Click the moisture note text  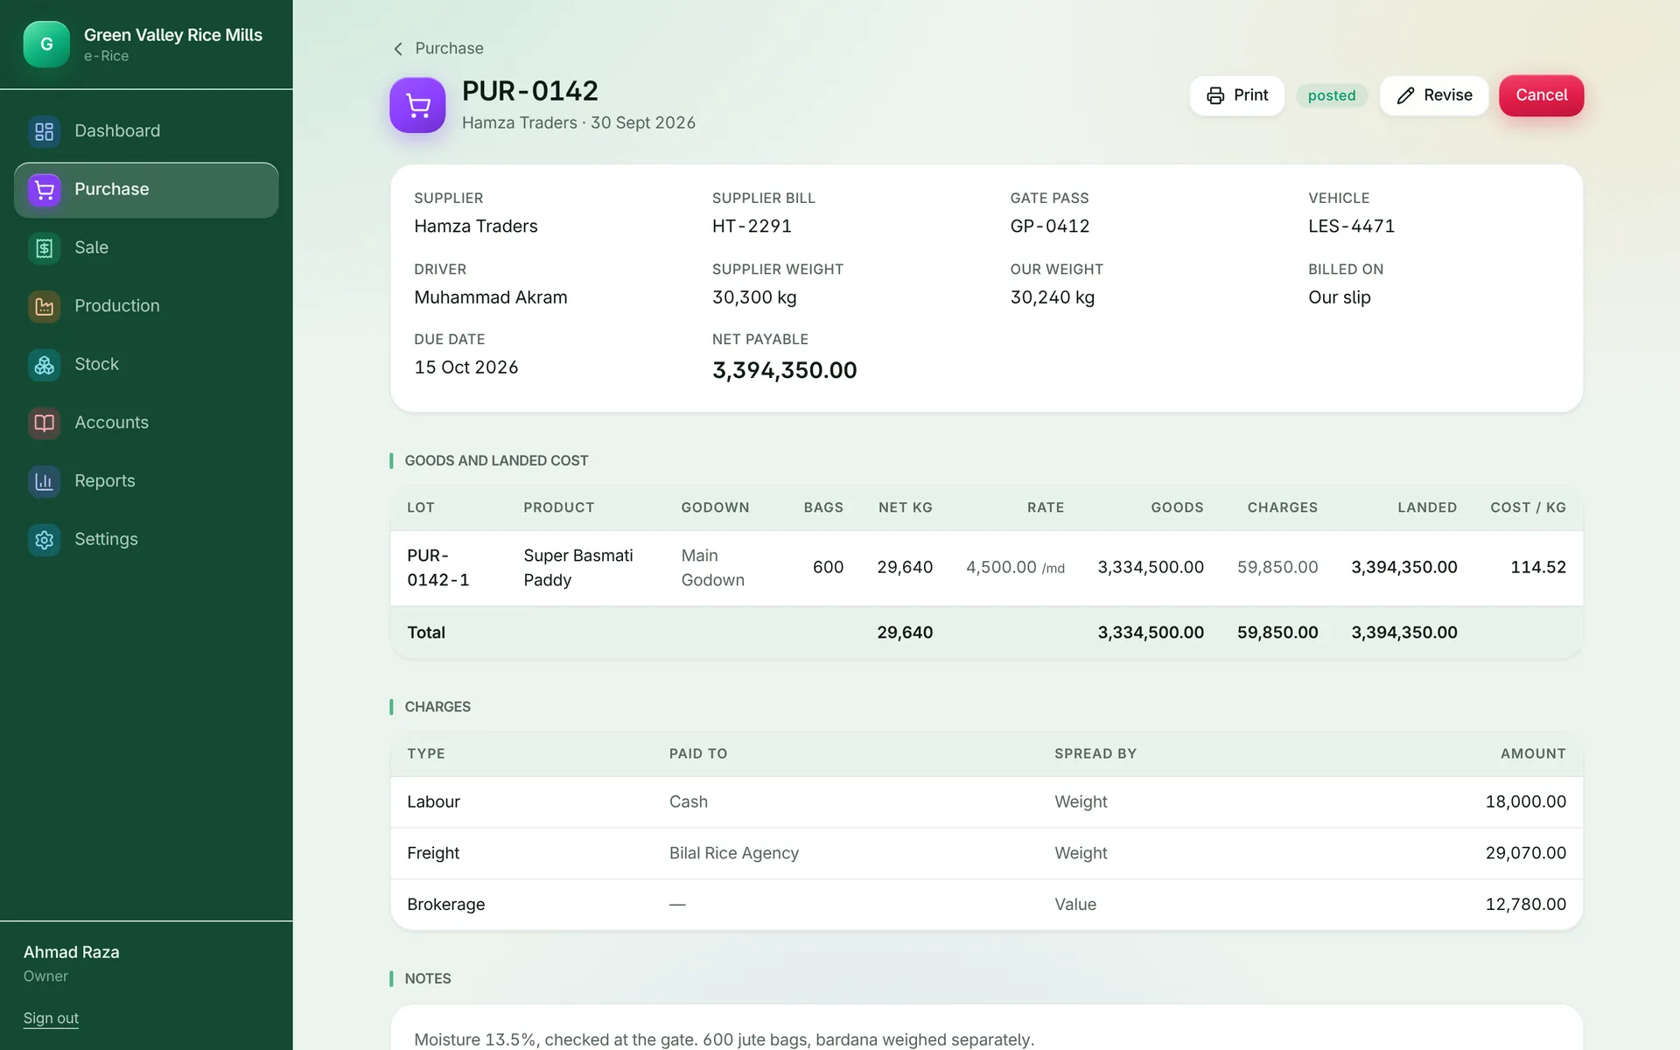[724, 1039]
